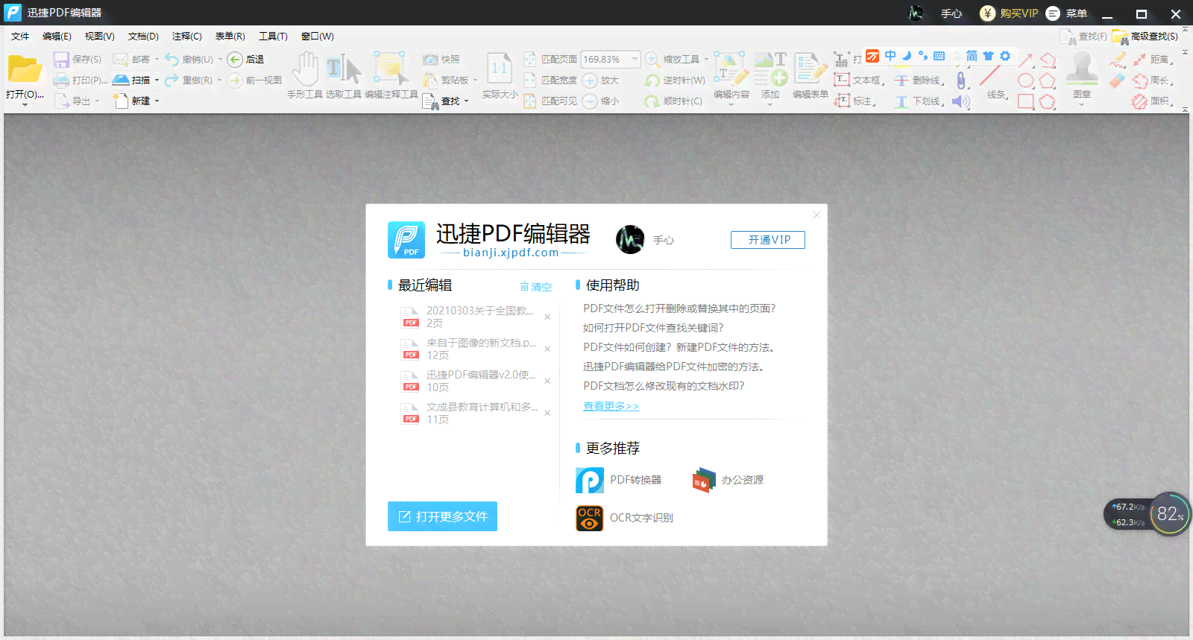
Task: Click the paperclip attachment icon
Action: (961, 80)
